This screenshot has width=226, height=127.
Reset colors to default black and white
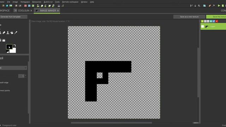click(8, 52)
